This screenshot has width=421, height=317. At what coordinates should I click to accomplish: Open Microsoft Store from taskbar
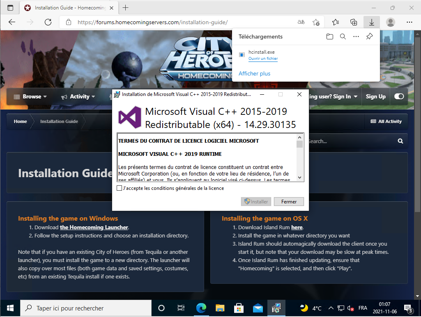tap(238, 308)
